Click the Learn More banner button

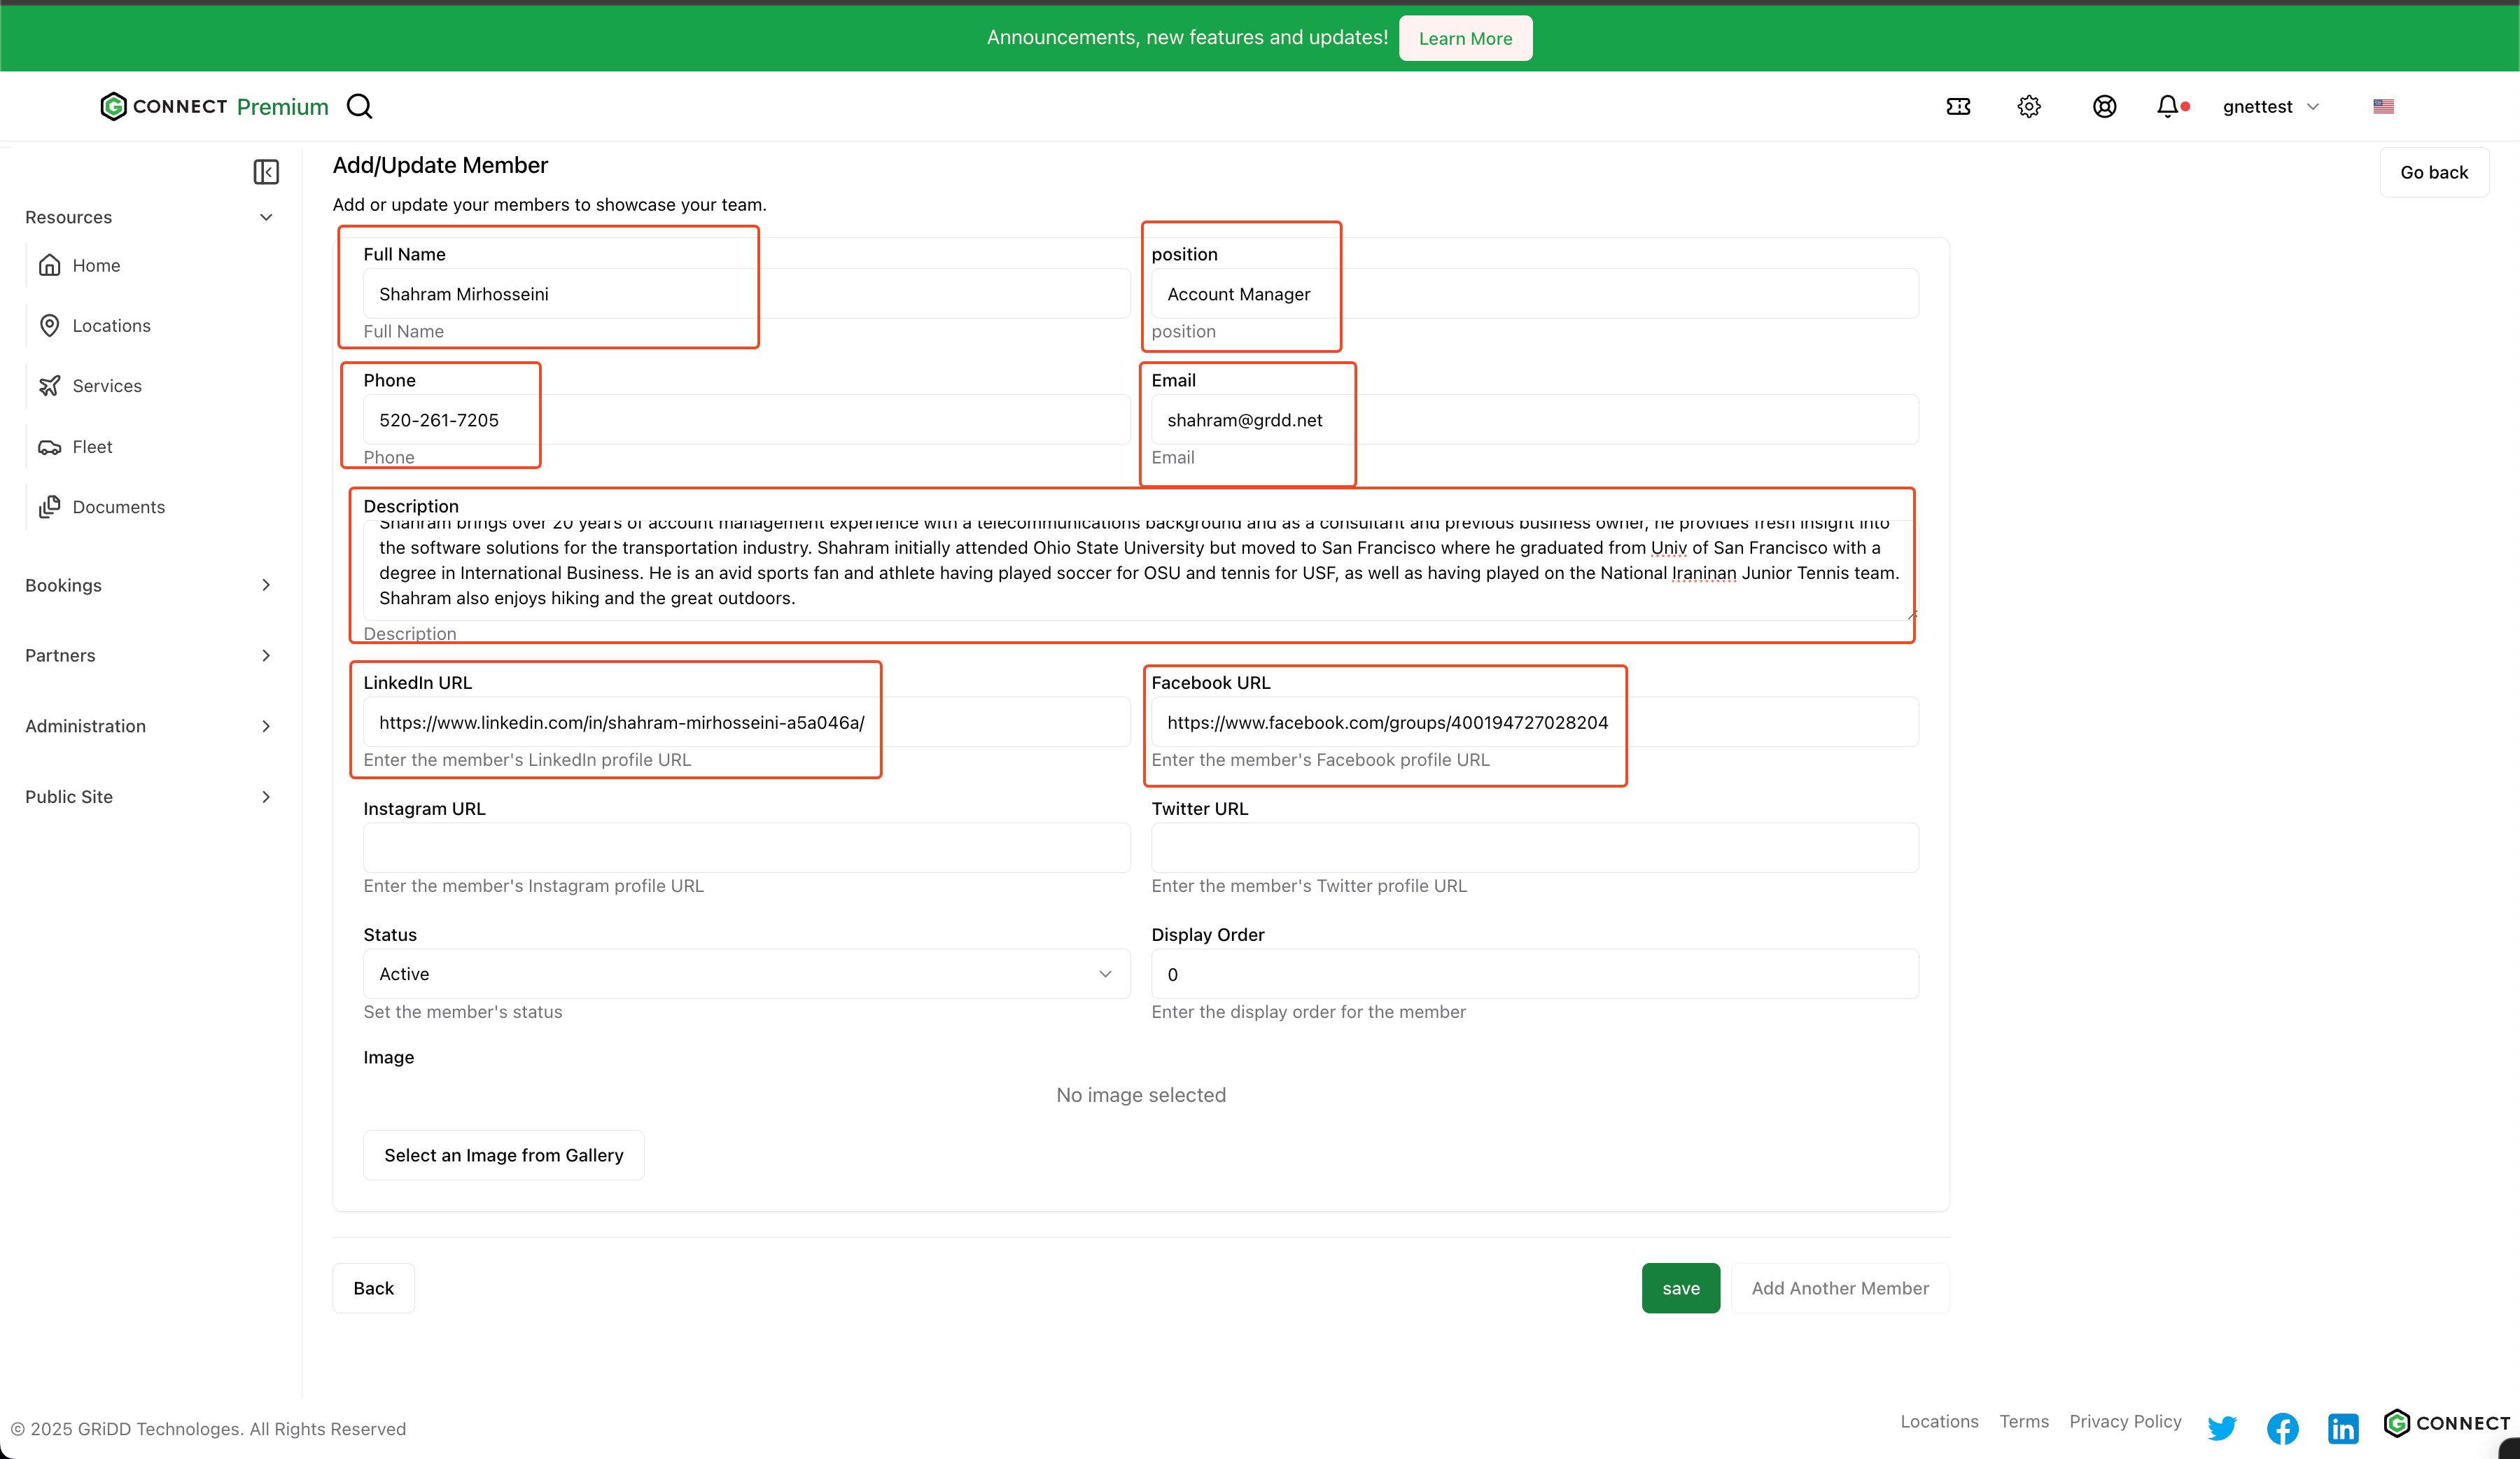click(1465, 38)
